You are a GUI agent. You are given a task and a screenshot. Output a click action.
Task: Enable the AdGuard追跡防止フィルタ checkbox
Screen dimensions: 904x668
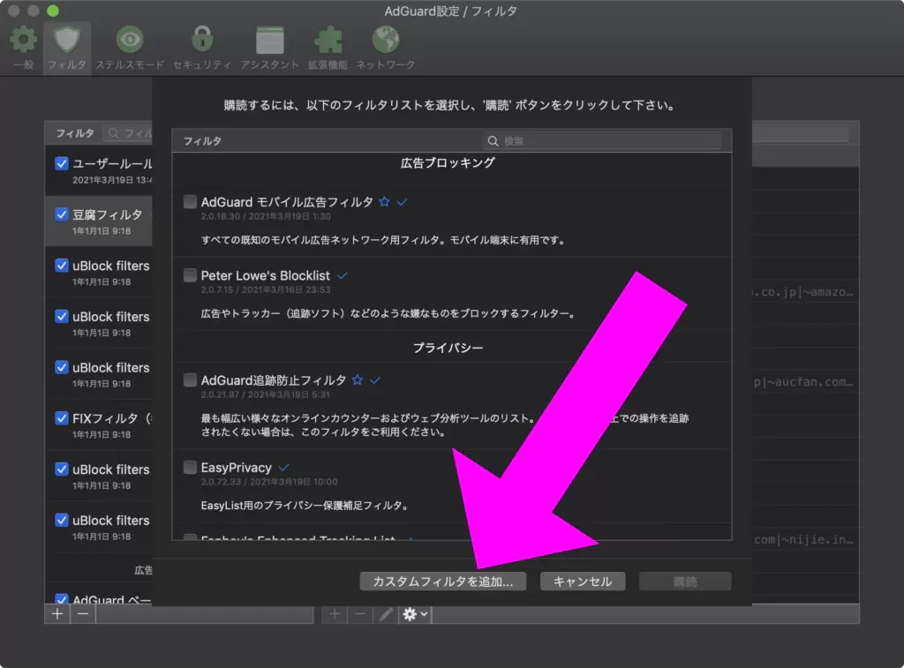(x=190, y=380)
